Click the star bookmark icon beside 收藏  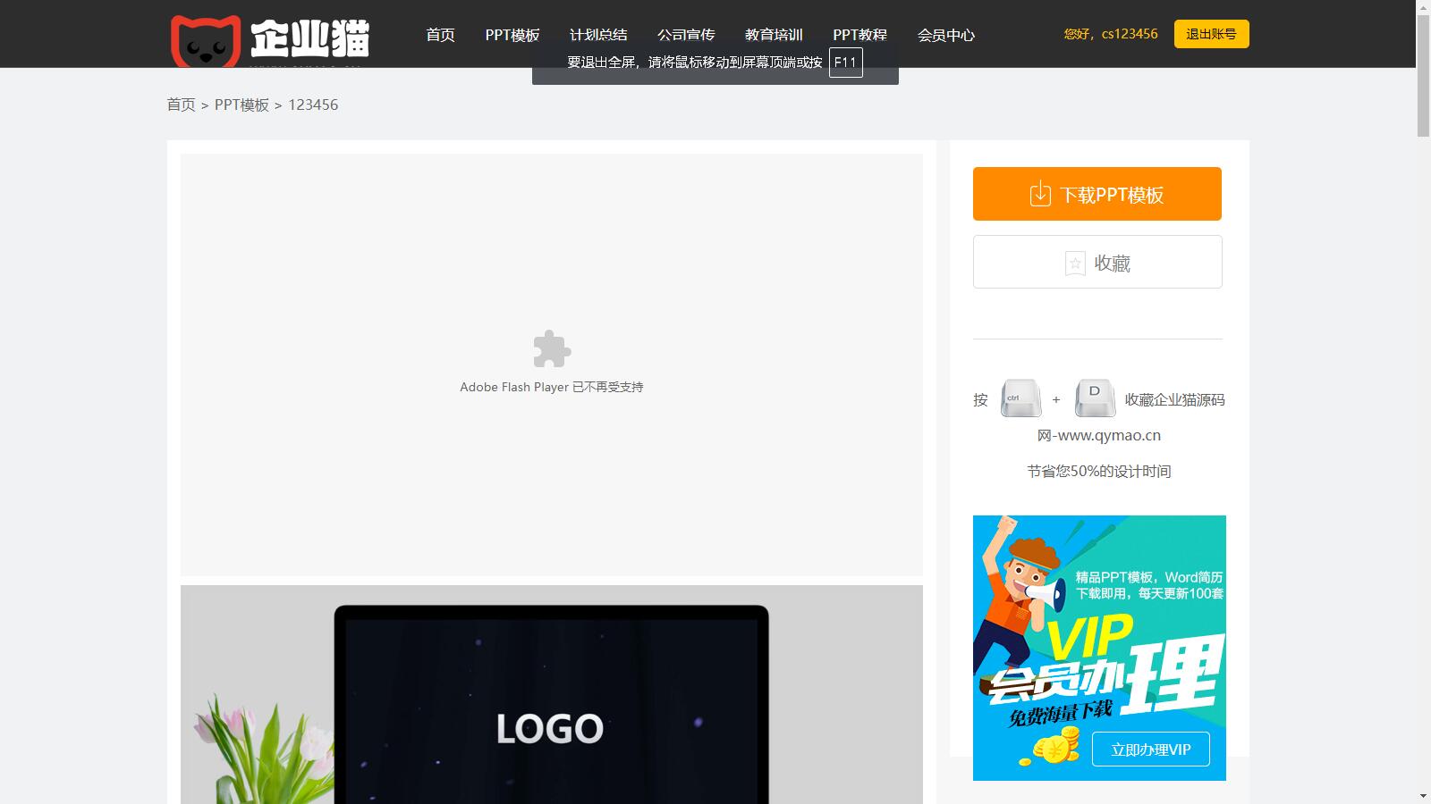point(1075,263)
